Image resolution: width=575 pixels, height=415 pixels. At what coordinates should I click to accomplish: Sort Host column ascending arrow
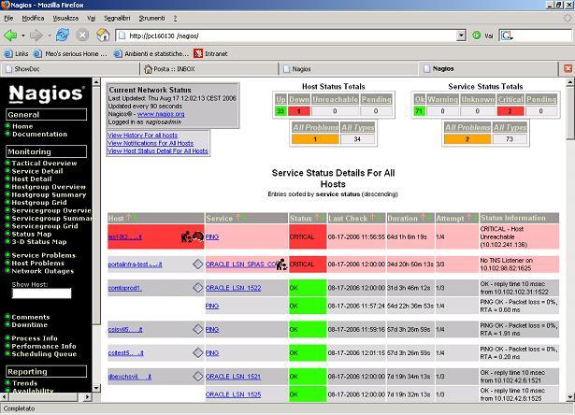coord(129,218)
